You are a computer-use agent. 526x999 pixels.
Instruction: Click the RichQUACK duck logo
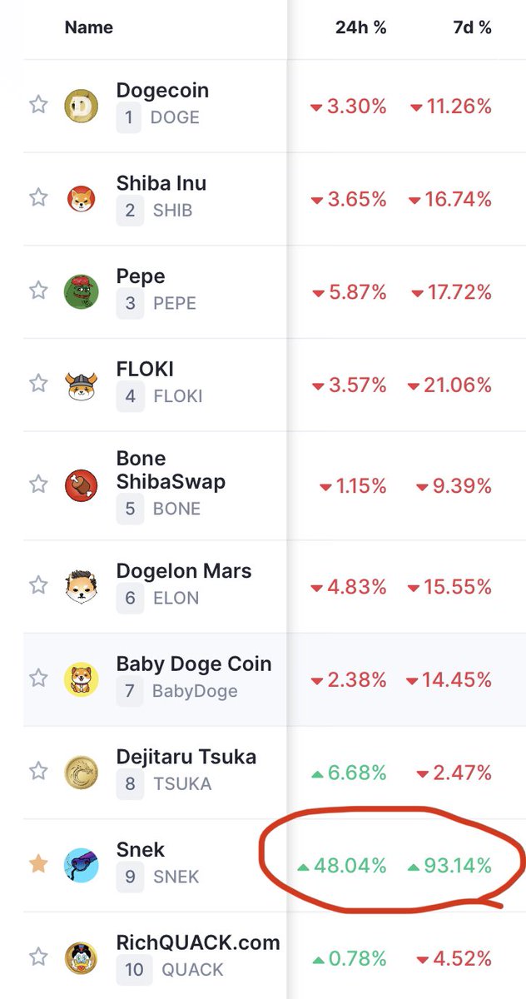coord(82,959)
